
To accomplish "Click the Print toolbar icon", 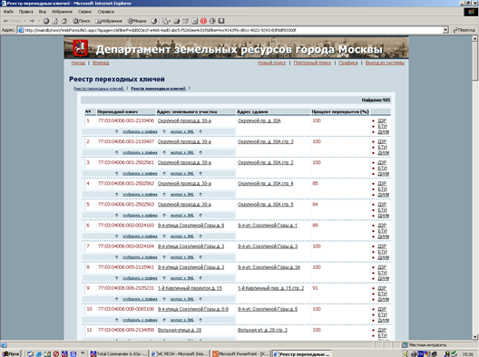I will 177,21.
